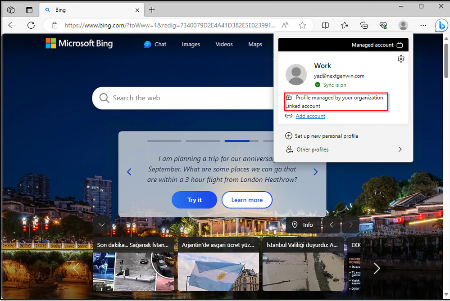Open profile settings gear icon
Screen dimensions: 450x301
[401, 59]
